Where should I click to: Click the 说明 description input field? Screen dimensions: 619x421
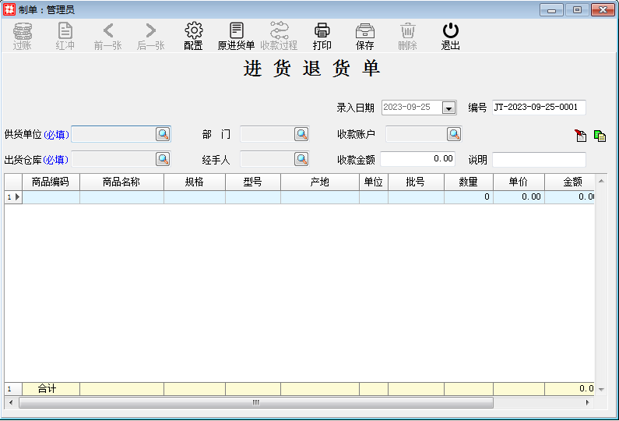coord(538,160)
